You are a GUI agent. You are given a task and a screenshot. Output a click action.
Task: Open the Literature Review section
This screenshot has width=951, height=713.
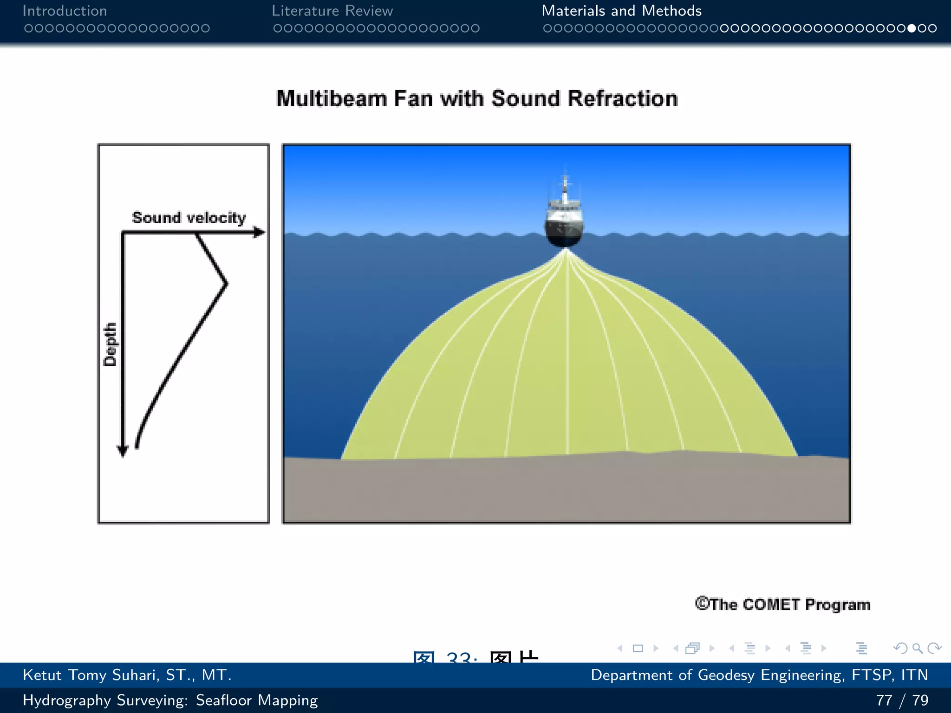pyautogui.click(x=332, y=11)
